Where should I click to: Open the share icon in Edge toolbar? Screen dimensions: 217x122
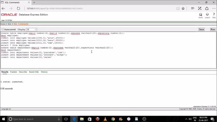tap(207, 8)
